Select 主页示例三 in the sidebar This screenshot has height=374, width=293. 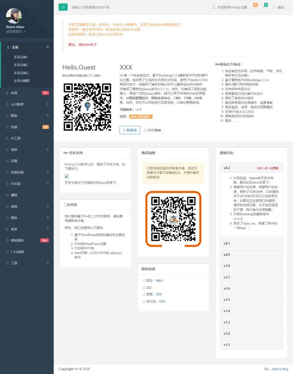22,73
